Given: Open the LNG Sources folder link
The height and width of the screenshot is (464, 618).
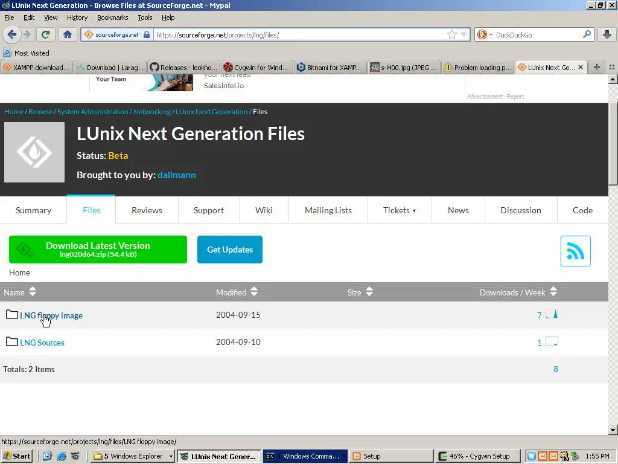Looking at the screenshot, I should [42, 343].
